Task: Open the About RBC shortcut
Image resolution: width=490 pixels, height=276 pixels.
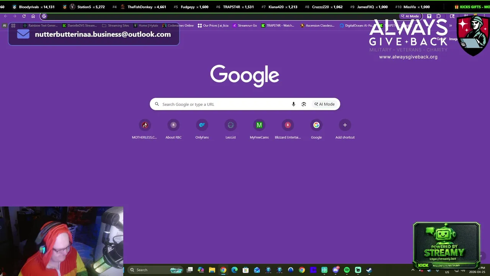Action: (173, 129)
